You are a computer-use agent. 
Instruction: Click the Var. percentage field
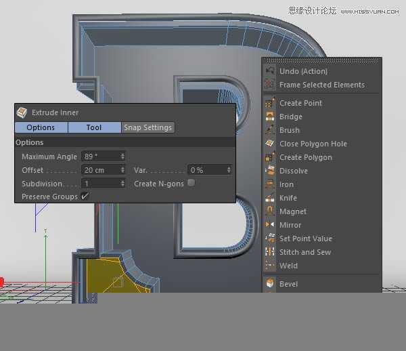pyautogui.click(x=210, y=170)
